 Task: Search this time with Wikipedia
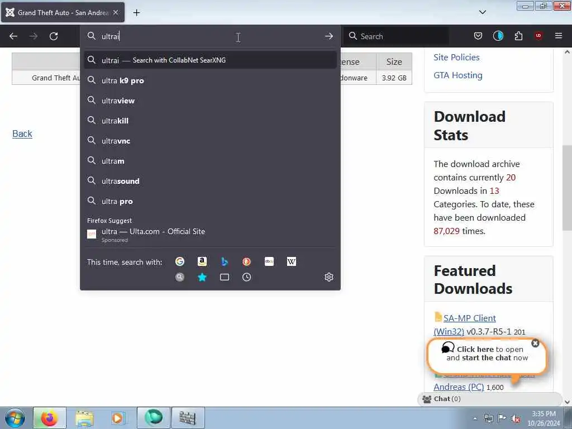[292, 261]
